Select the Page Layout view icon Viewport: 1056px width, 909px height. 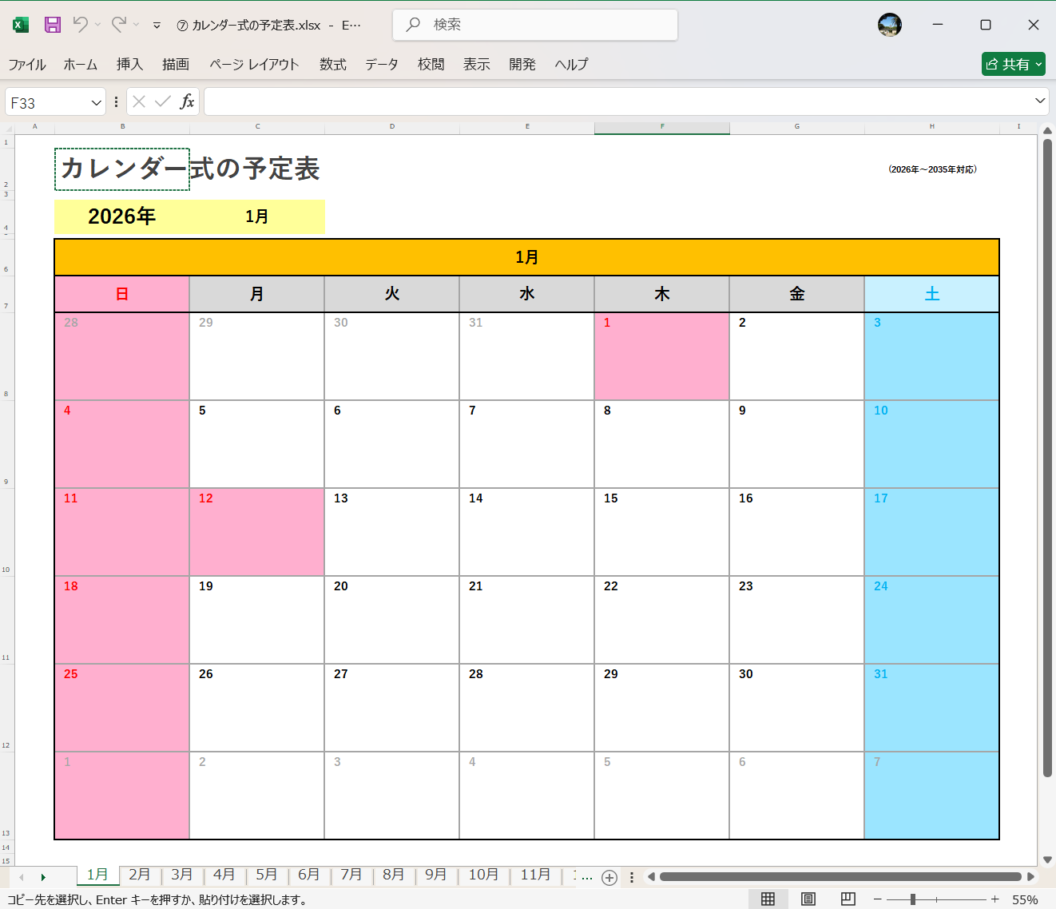click(x=808, y=899)
